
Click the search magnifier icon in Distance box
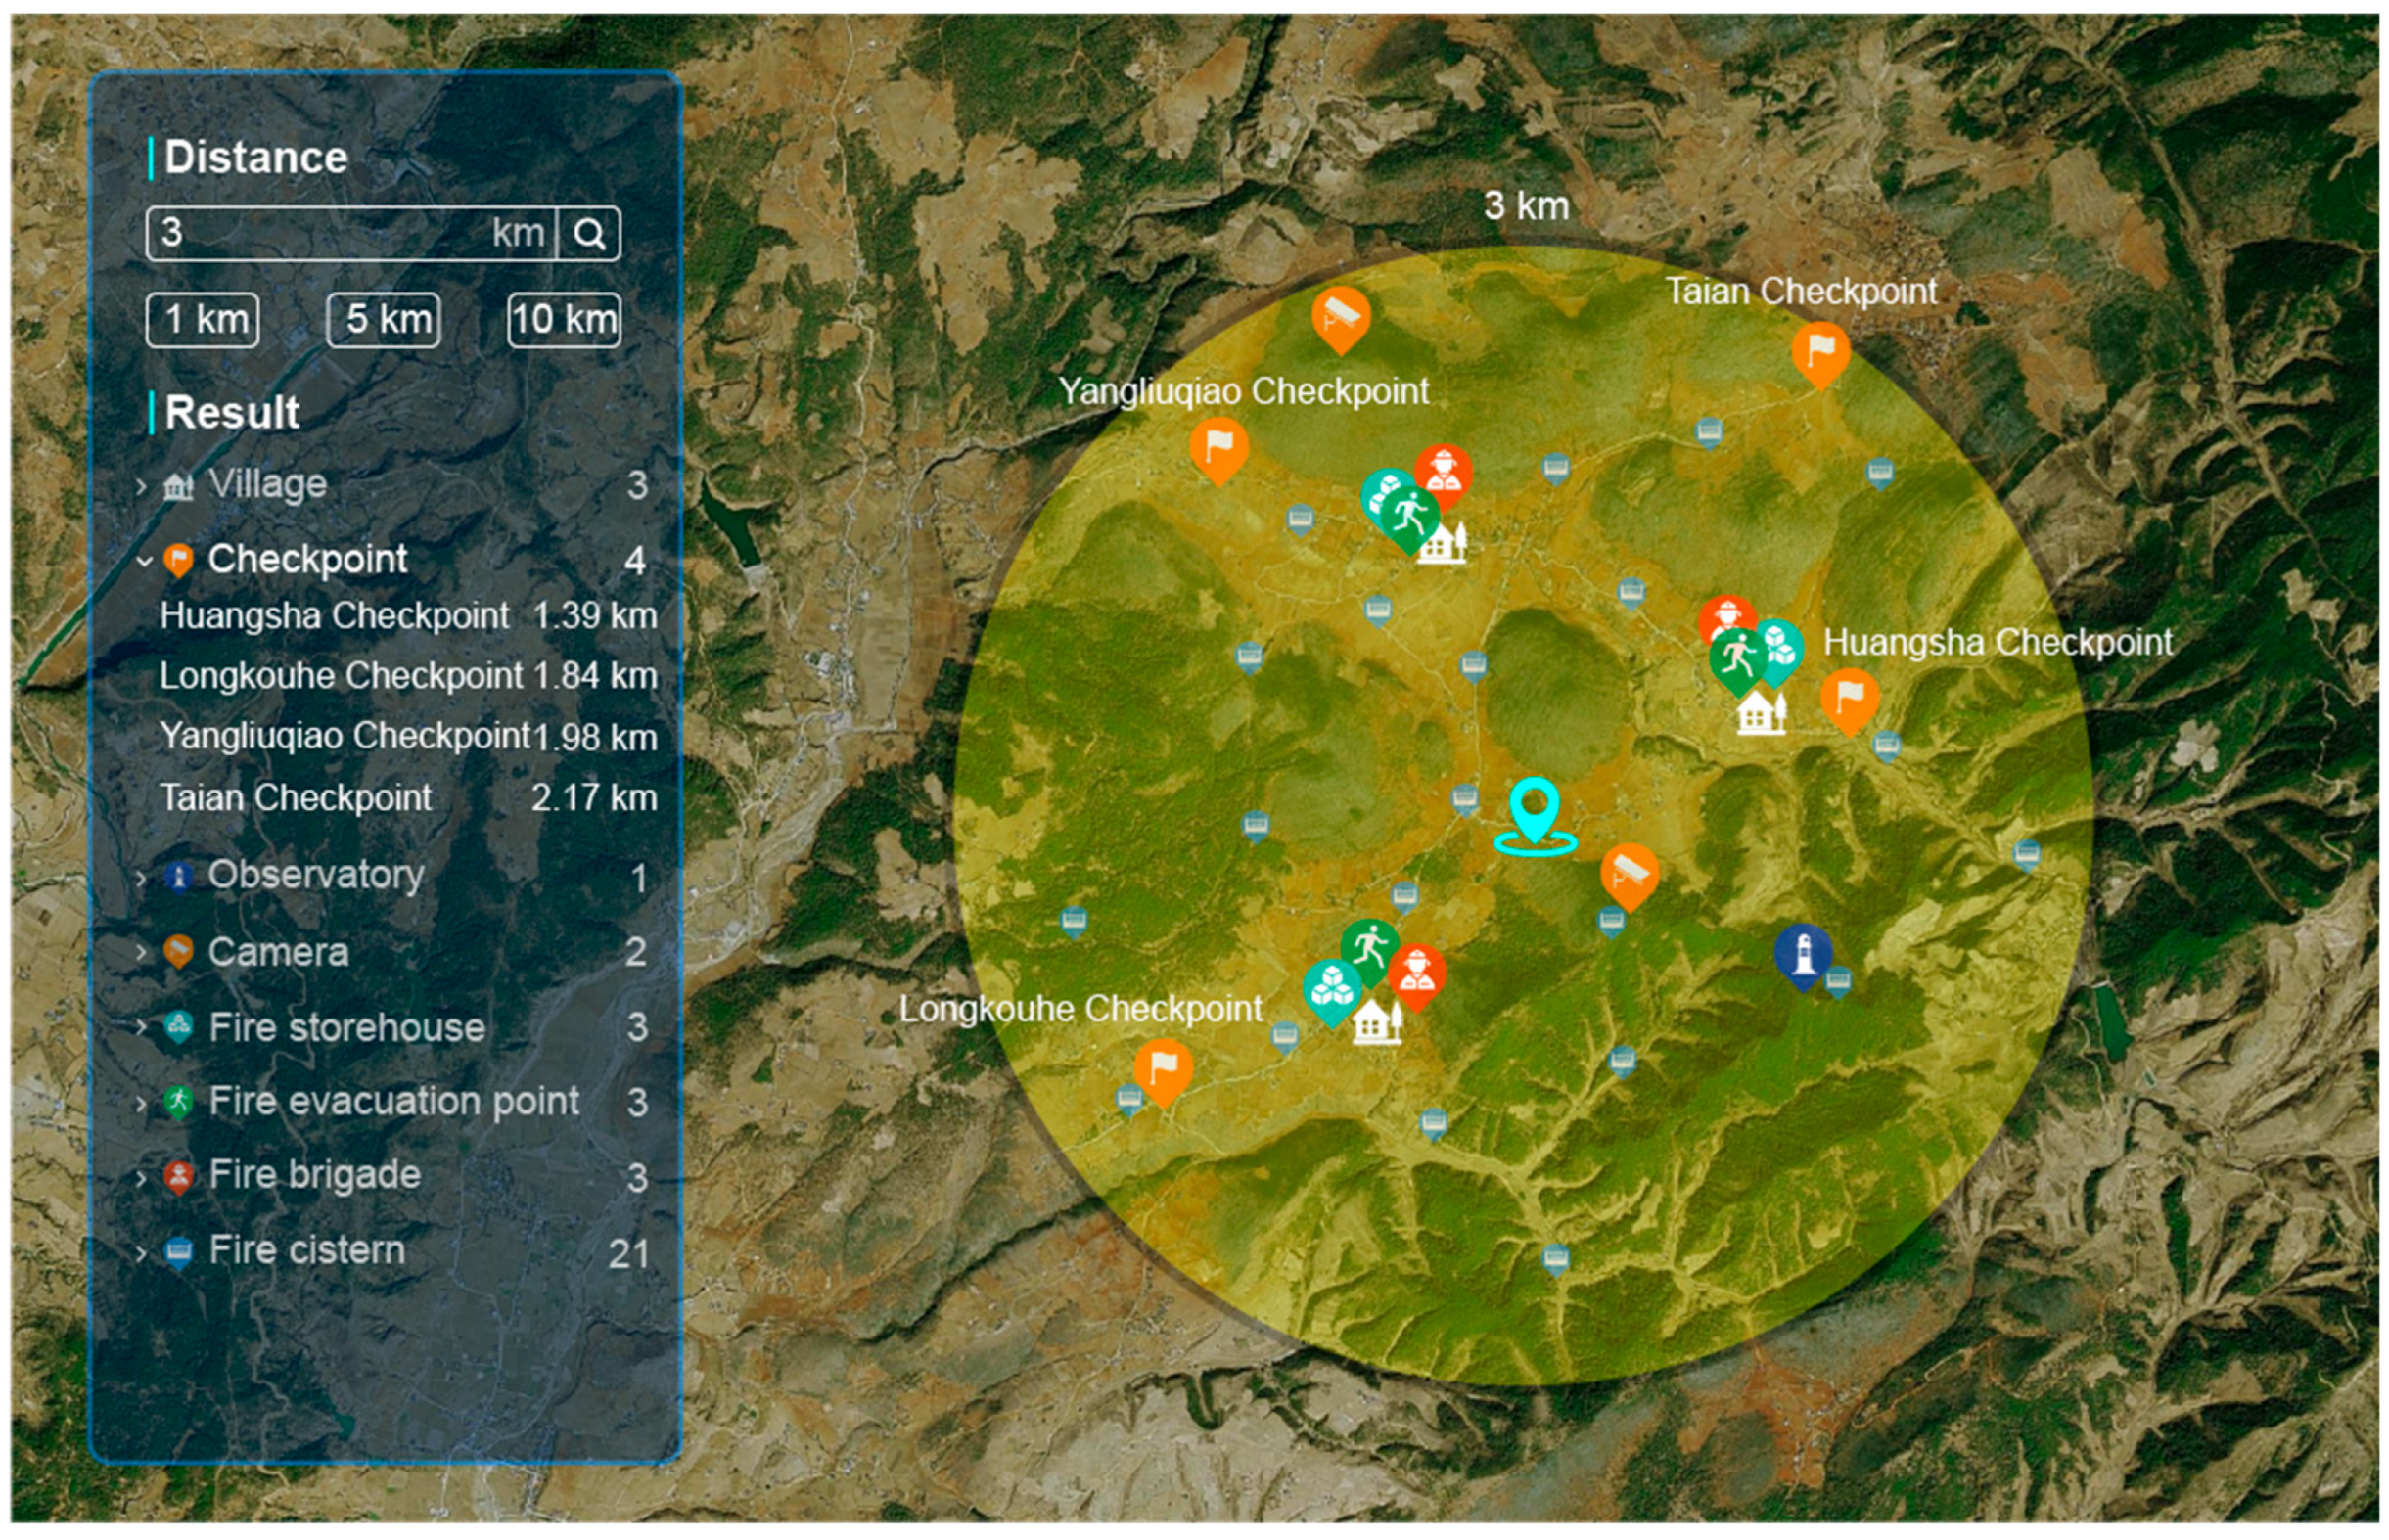tap(588, 234)
